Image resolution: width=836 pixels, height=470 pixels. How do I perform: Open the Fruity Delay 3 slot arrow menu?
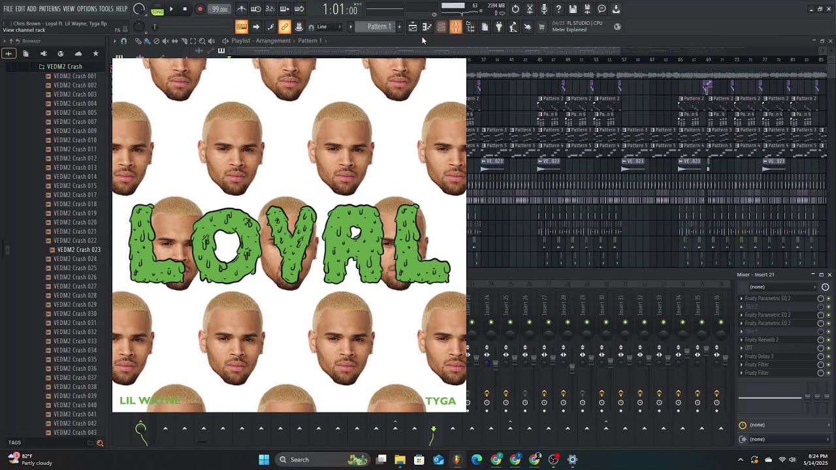tap(741, 356)
